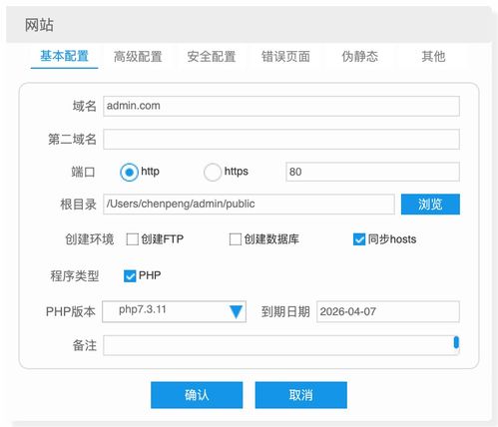The width and height of the screenshot is (498, 427).
Task: Uncheck the PHP program type checkbox
Action: (x=130, y=275)
